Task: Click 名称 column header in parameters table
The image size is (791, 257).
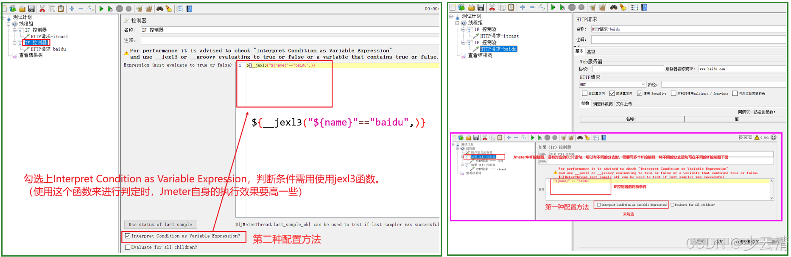Action: pos(631,119)
